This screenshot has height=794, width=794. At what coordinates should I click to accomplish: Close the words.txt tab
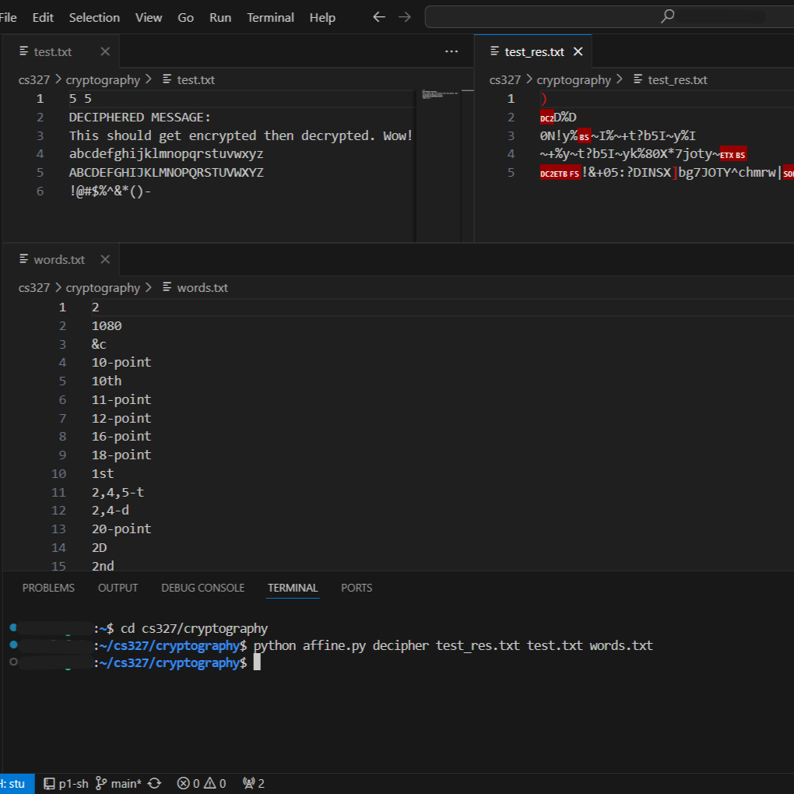pos(105,260)
